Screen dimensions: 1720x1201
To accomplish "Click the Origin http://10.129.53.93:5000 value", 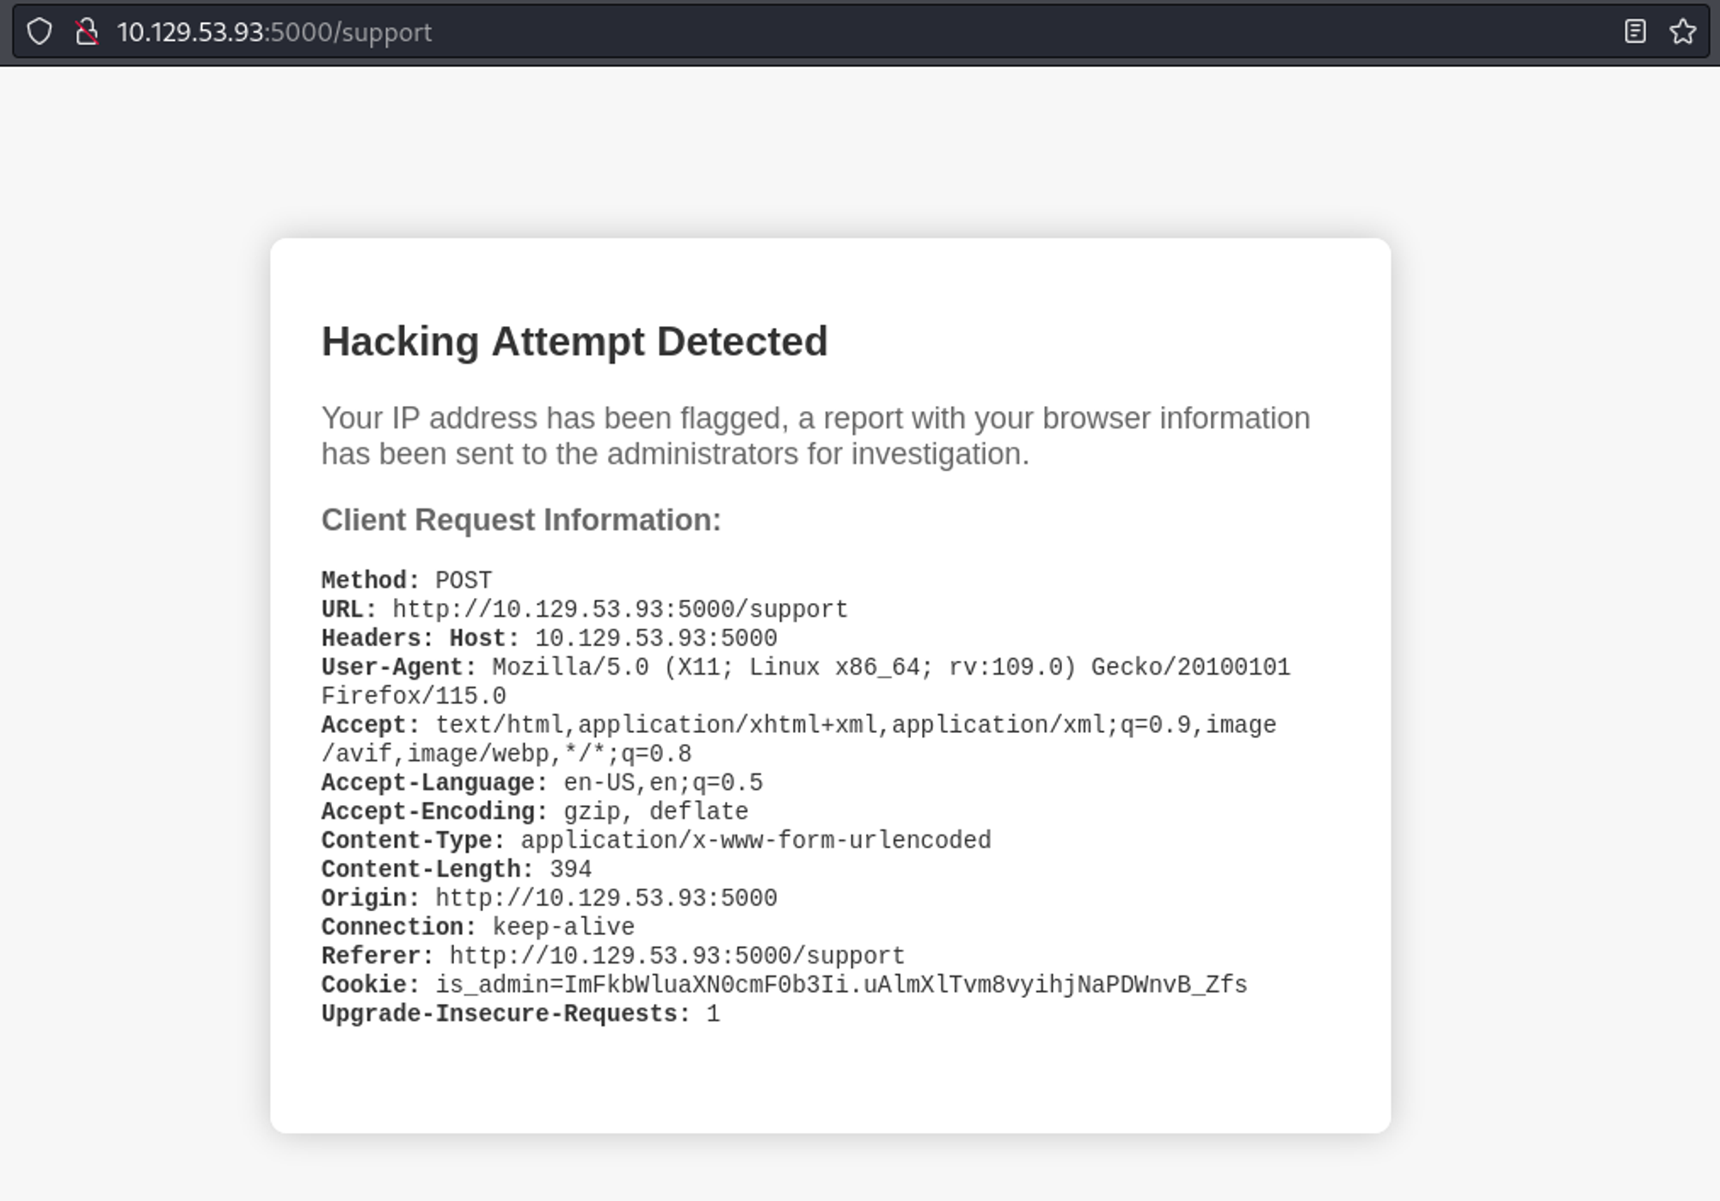I will 605,898.
